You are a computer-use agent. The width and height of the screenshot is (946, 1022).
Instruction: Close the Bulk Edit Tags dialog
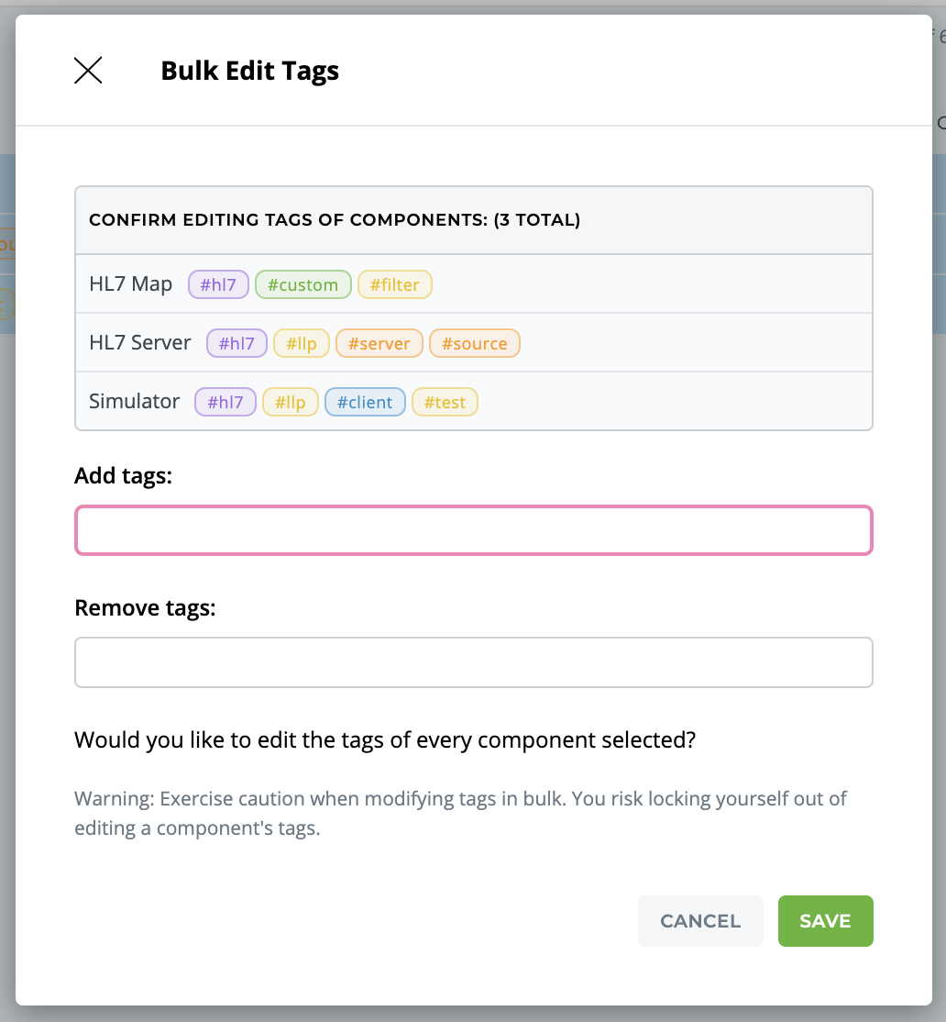pyautogui.click(x=87, y=69)
